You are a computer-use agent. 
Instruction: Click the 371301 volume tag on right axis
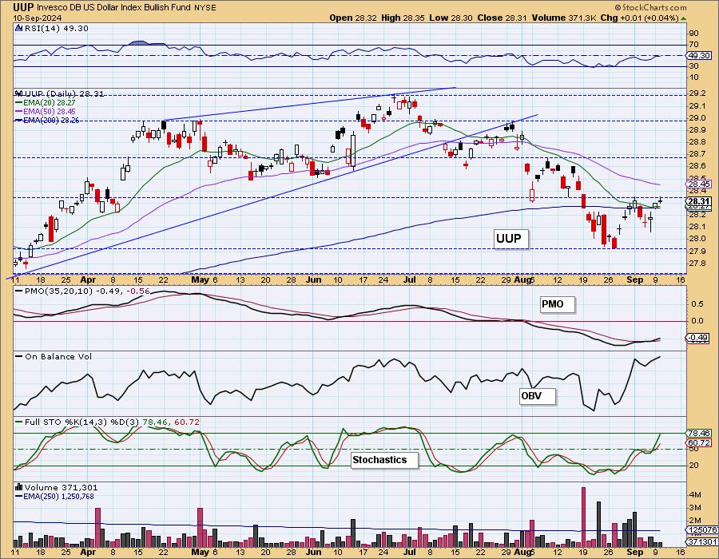tap(702, 542)
